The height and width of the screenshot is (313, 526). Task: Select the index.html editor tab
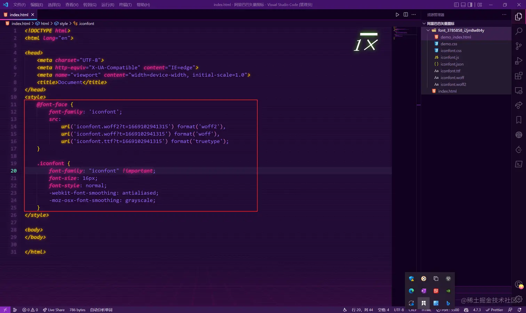click(19, 15)
